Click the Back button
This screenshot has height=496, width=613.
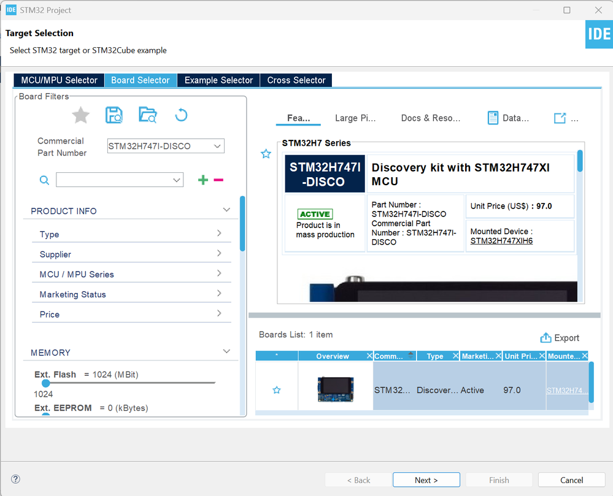pos(358,480)
